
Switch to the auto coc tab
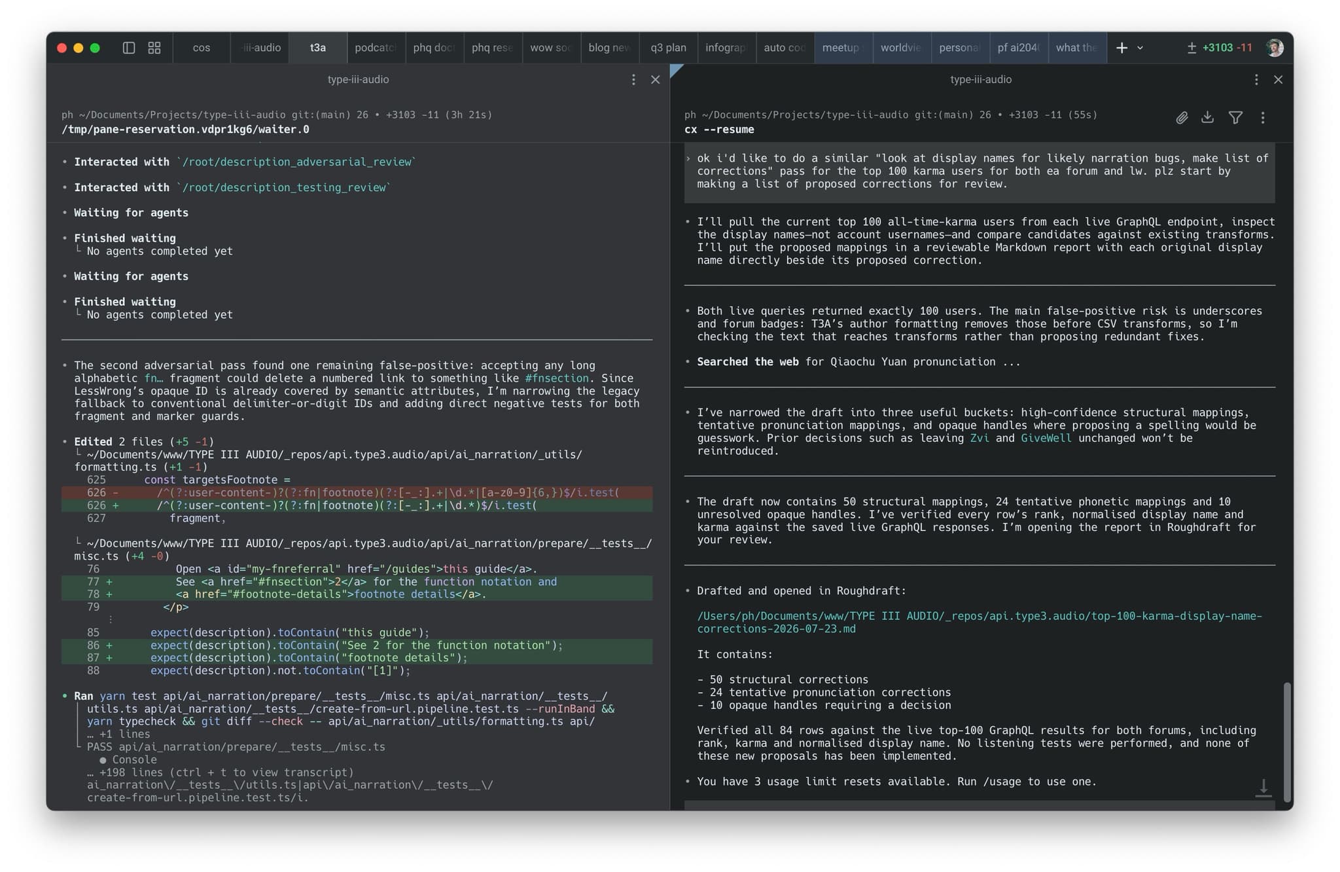pyautogui.click(x=785, y=48)
